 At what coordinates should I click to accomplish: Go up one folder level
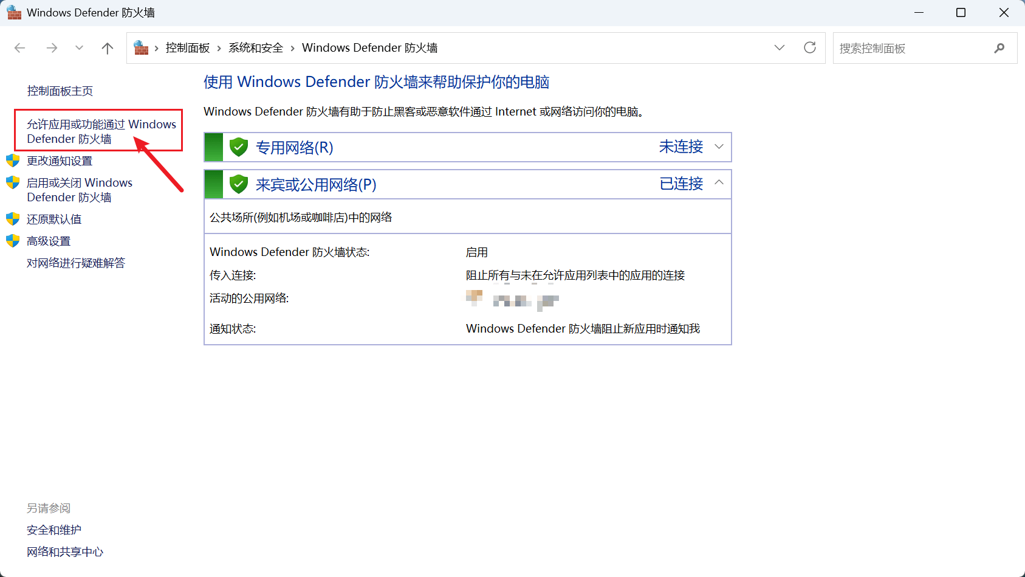(108, 48)
